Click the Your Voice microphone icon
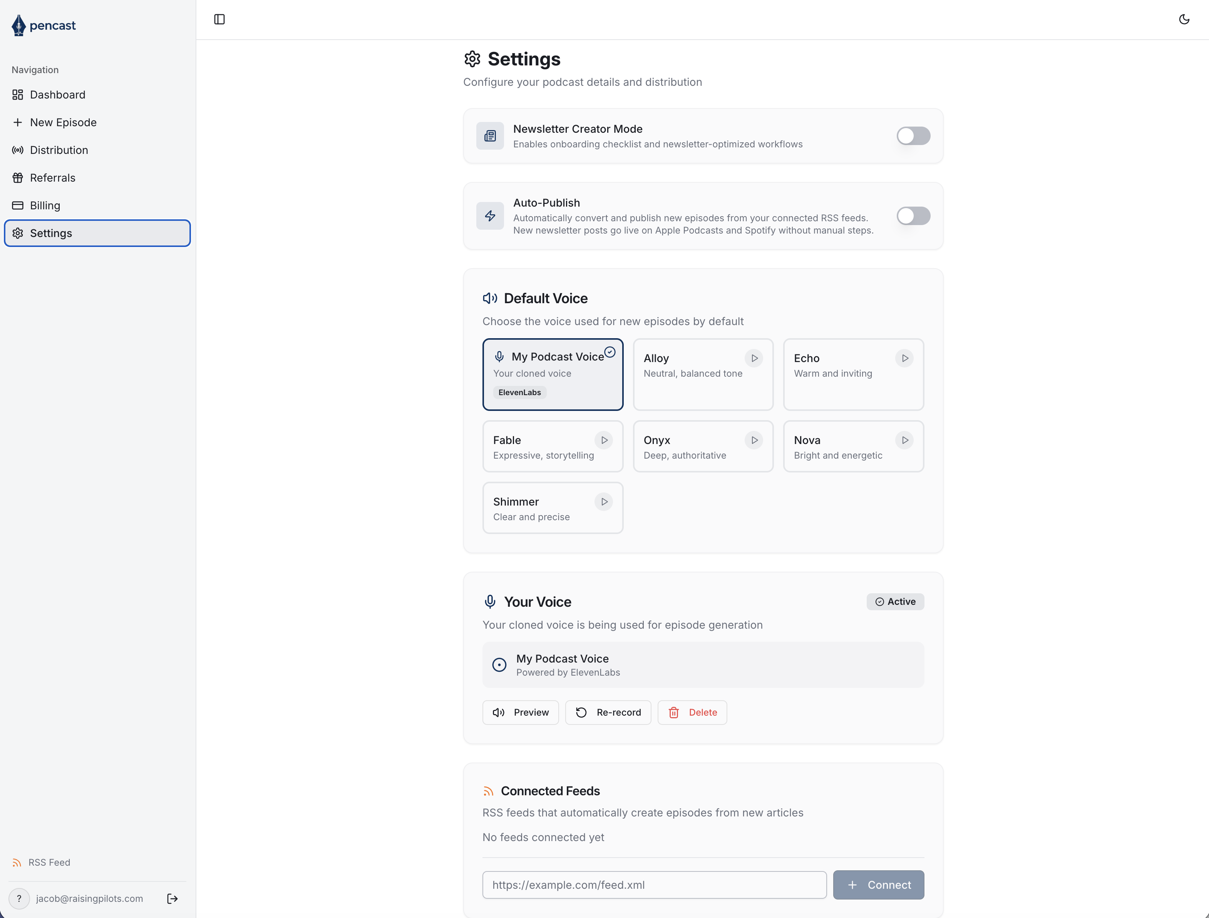Viewport: 1209px width, 918px height. point(490,602)
